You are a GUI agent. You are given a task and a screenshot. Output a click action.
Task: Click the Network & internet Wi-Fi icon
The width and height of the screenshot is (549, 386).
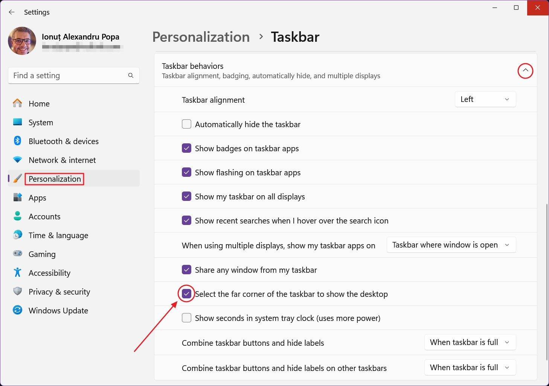(x=17, y=160)
